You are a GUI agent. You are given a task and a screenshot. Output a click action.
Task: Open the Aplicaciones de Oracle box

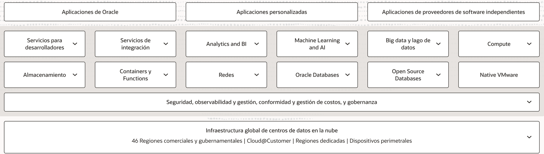point(90,12)
